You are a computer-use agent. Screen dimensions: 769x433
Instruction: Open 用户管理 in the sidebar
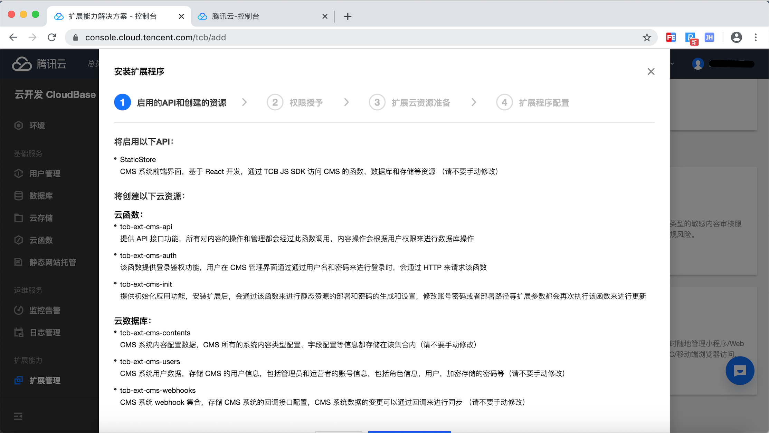point(45,173)
